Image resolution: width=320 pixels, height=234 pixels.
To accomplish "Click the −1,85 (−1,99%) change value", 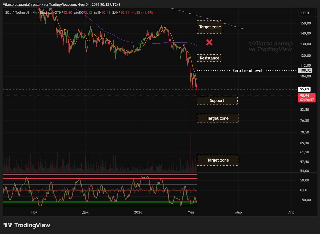I will click(x=143, y=13).
